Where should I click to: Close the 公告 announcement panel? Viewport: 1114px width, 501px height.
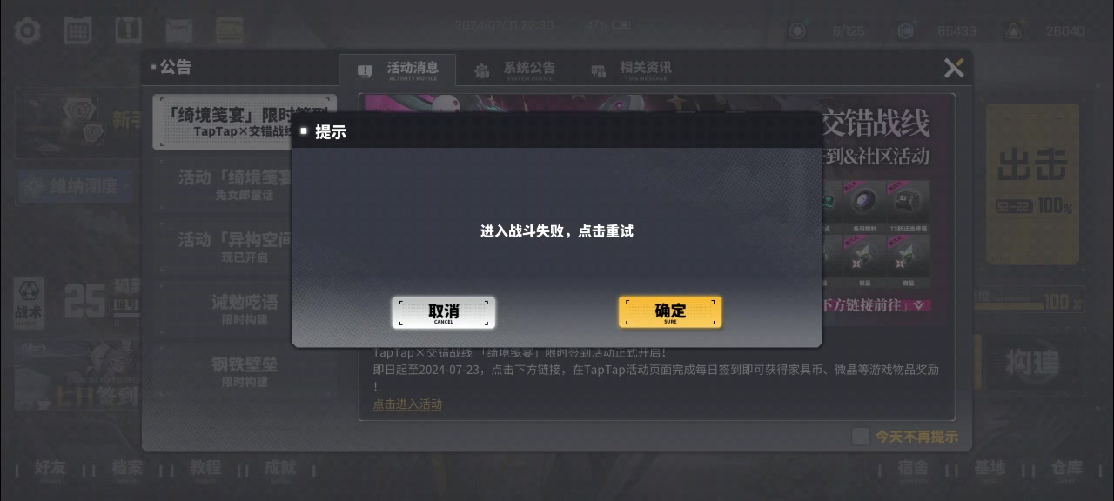pyautogui.click(x=954, y=68)
